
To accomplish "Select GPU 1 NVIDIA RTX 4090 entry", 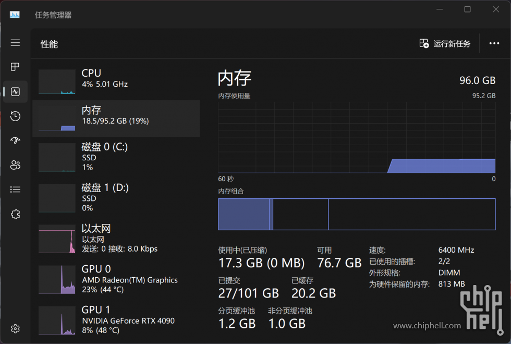I will click(116, 320).
